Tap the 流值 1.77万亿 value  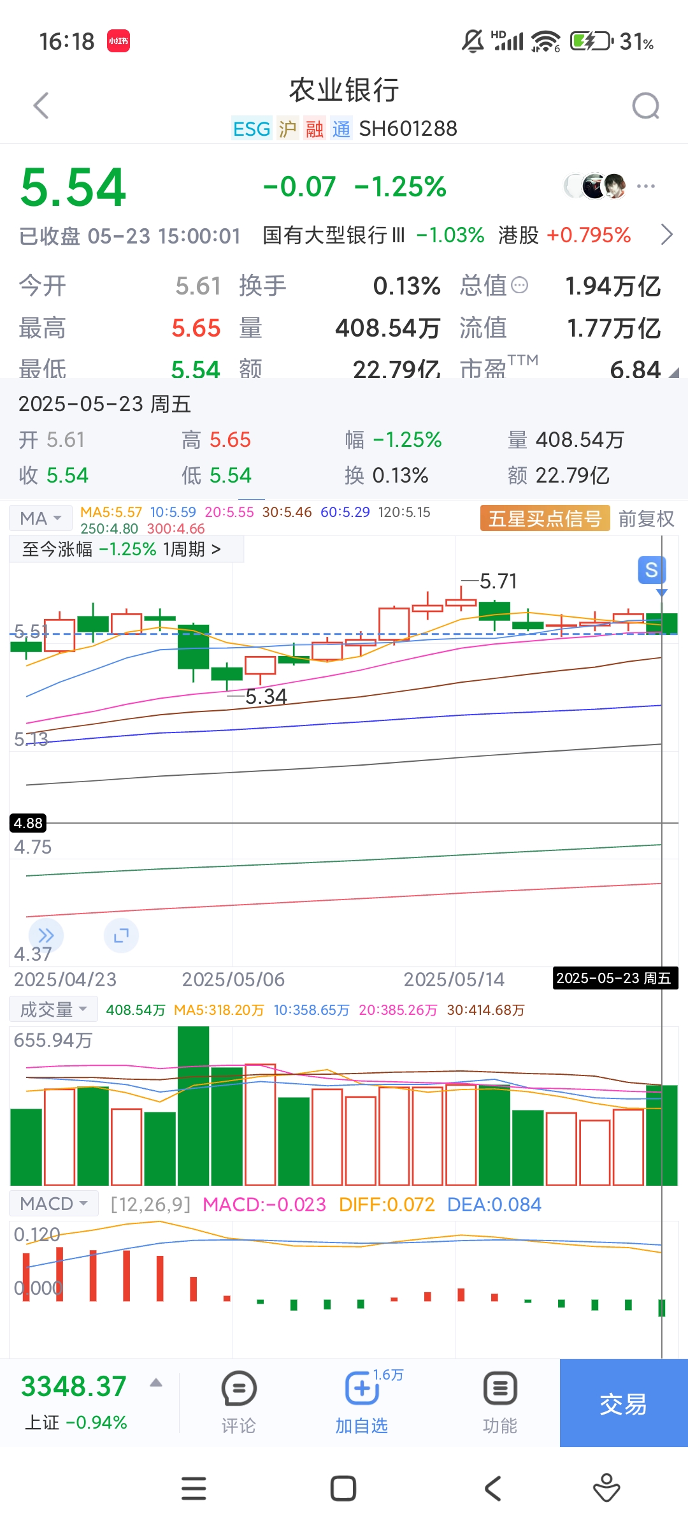point(613,328)
